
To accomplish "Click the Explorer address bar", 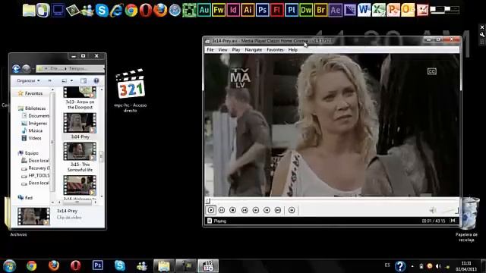I will click(70, 68).
